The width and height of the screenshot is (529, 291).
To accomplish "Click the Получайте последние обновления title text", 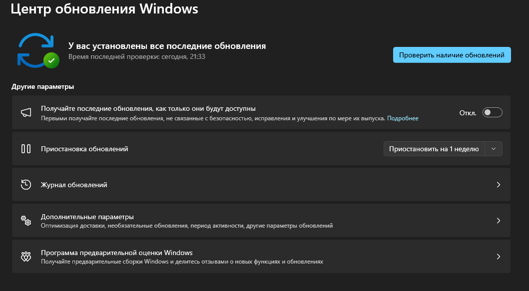I will 148,109.
